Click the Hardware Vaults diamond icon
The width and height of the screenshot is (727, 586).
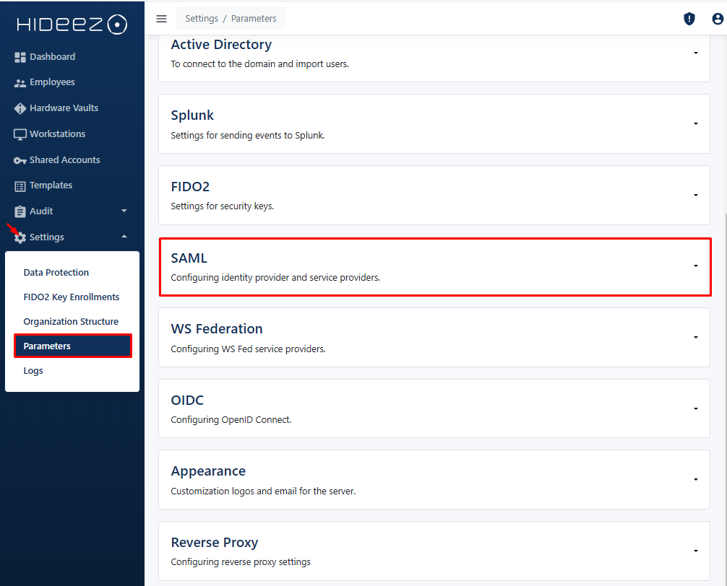(20, 108)
